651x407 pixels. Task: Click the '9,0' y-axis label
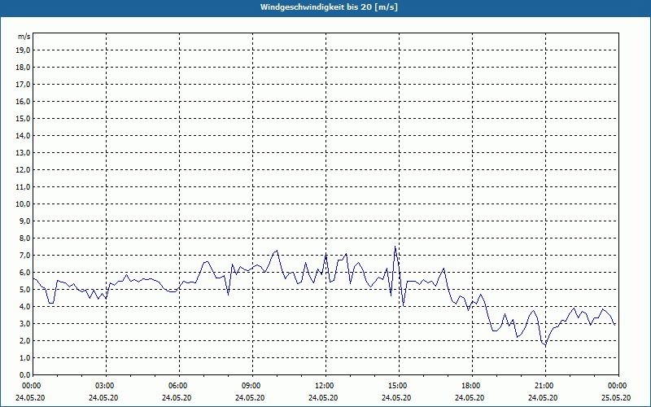tap(24, 221)
